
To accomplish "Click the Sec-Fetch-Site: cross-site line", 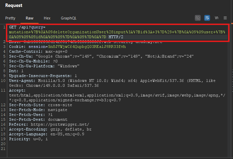I will coord(40,105).
